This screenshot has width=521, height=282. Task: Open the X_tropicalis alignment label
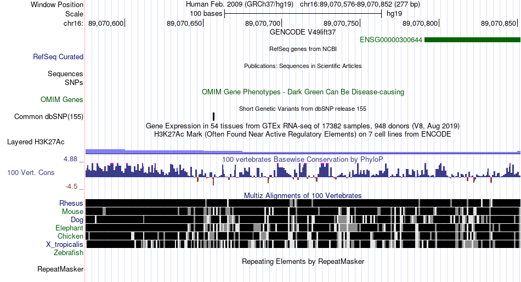[65, 245]
